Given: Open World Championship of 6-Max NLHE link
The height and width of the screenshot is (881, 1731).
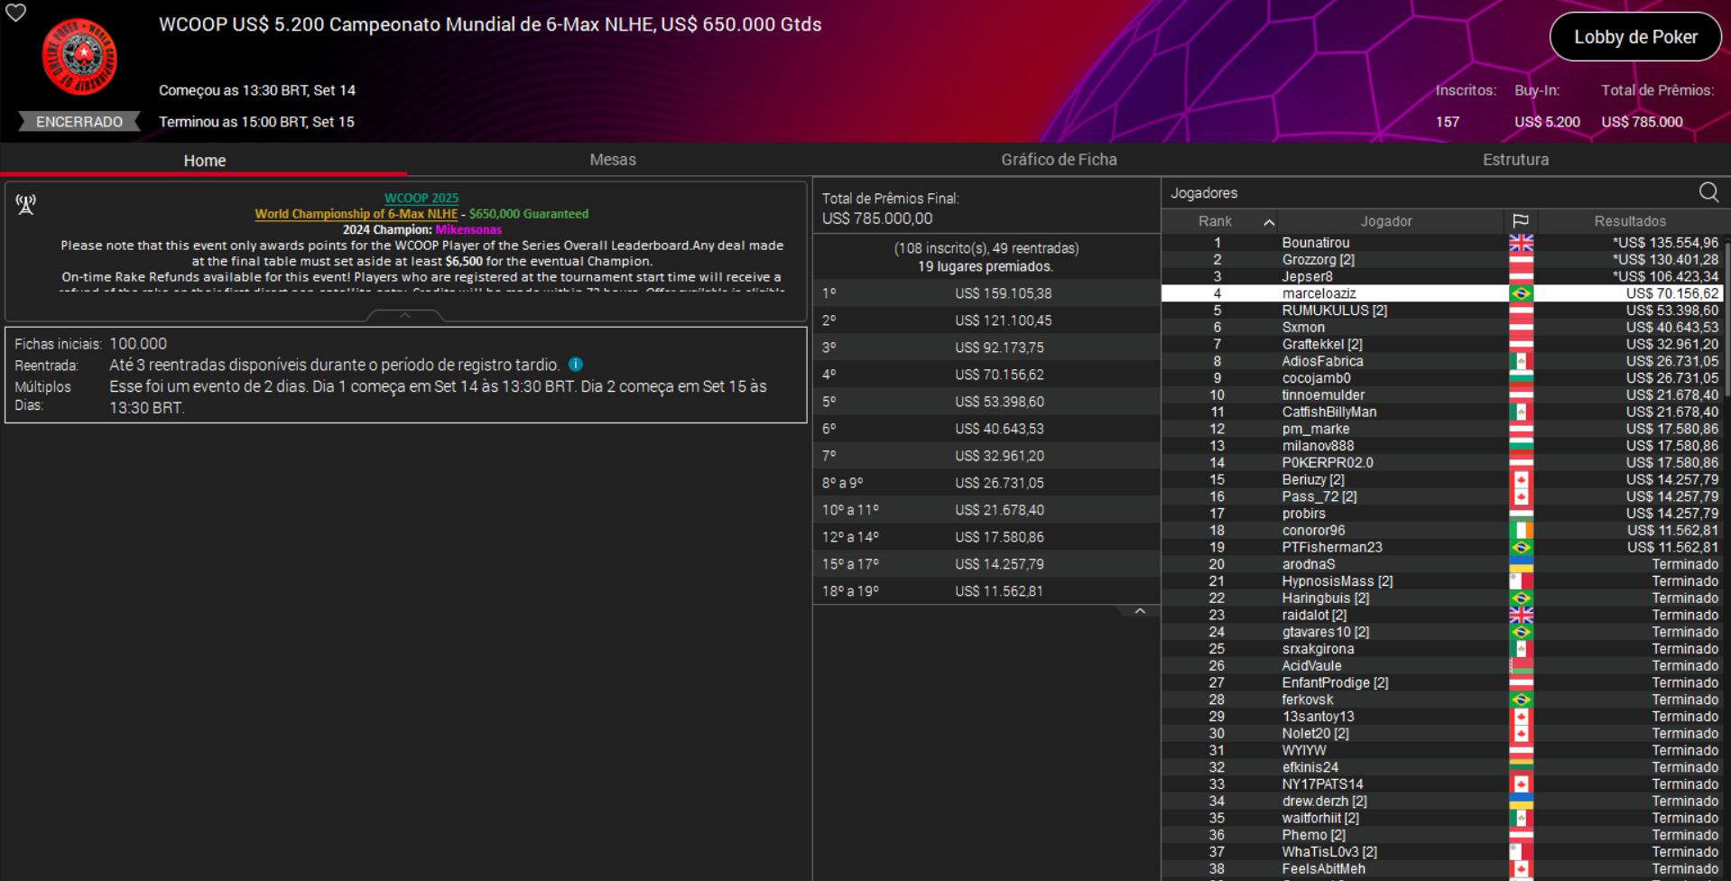Looking at the screenshot, I should pyautogui.click(x=356, y=214).
